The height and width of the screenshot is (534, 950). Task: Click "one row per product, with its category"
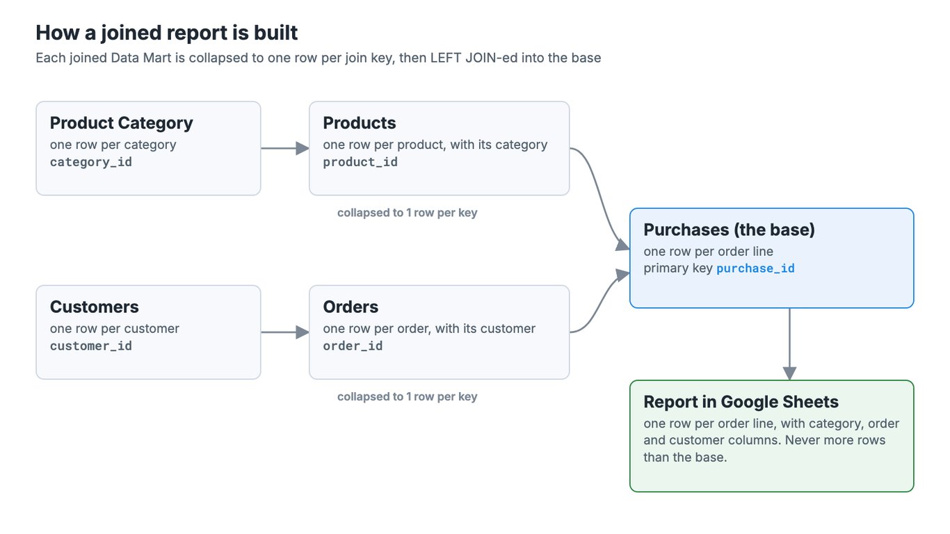(435, 145)
